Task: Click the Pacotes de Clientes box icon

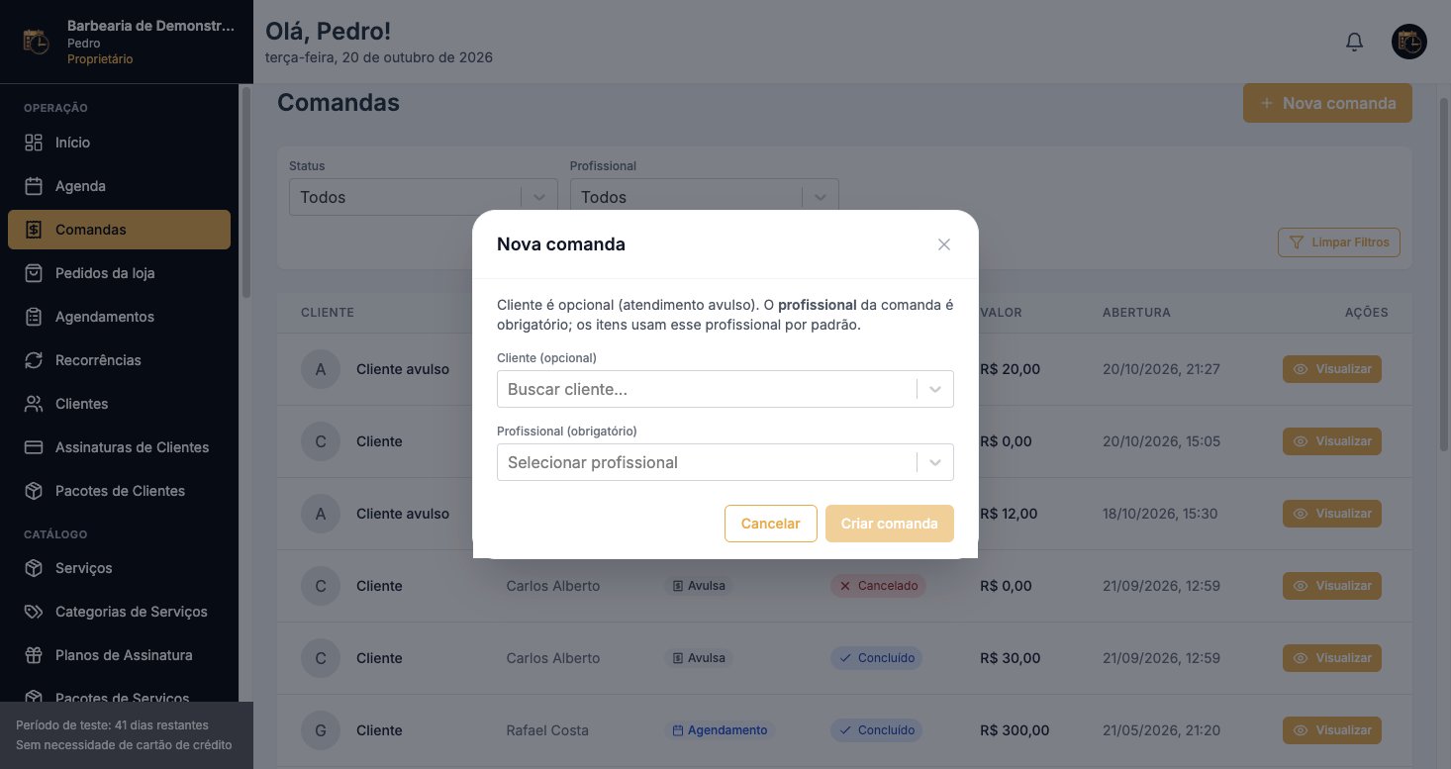Action: [34, 491]
